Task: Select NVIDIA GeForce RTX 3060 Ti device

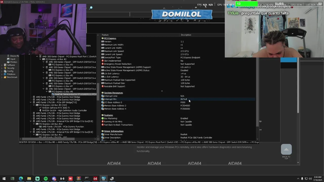Action: coord(56,108)
